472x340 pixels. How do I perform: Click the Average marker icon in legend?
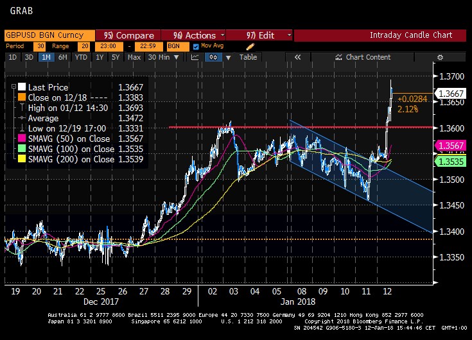click(22, 118)
